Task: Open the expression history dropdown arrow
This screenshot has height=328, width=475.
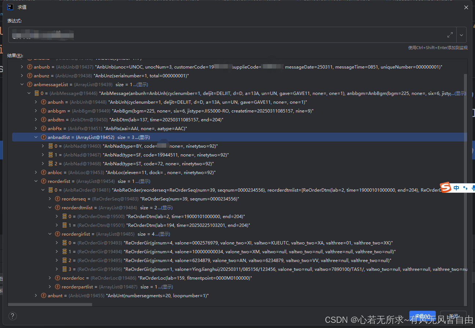Action: [461, 35]
